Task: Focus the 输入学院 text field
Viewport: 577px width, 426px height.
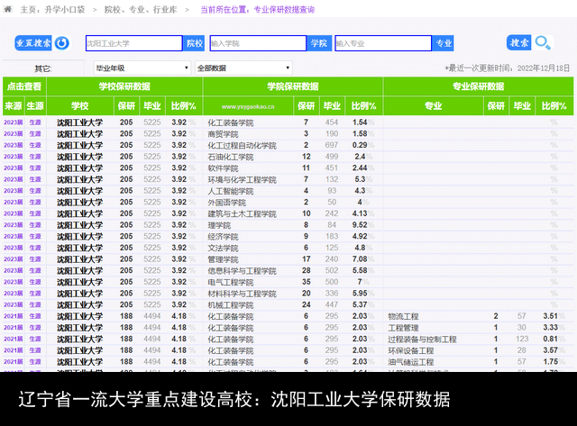Action: [258, 43]
